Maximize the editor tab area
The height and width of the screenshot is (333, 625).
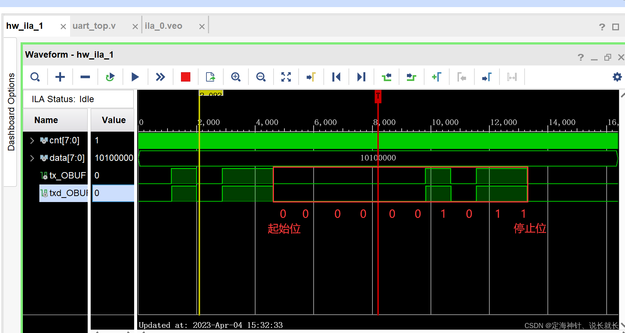tap(616, 27)
